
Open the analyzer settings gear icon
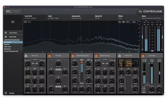120,22
